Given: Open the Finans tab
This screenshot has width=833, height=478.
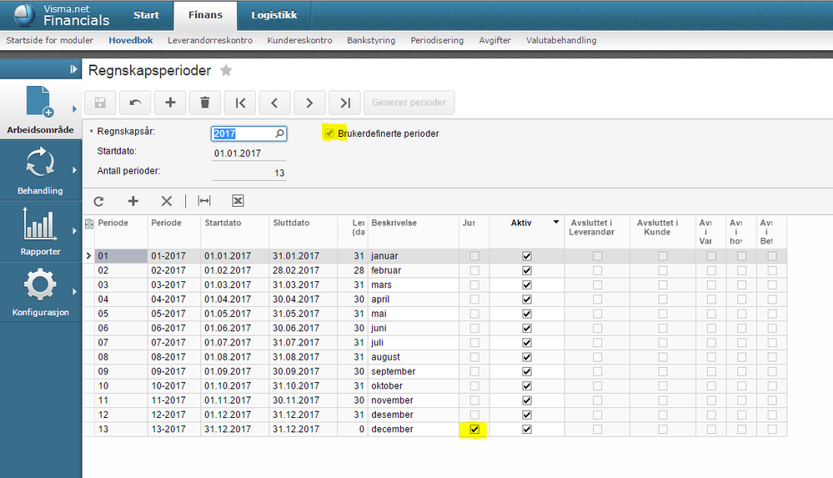Looking at the screenshot, I should pyautogui.click(x=205, y=15).
